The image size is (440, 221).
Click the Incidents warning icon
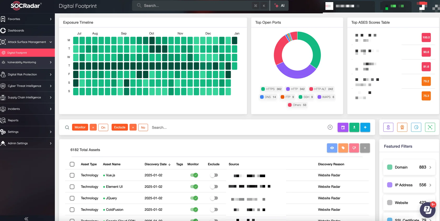pos(3,109)
